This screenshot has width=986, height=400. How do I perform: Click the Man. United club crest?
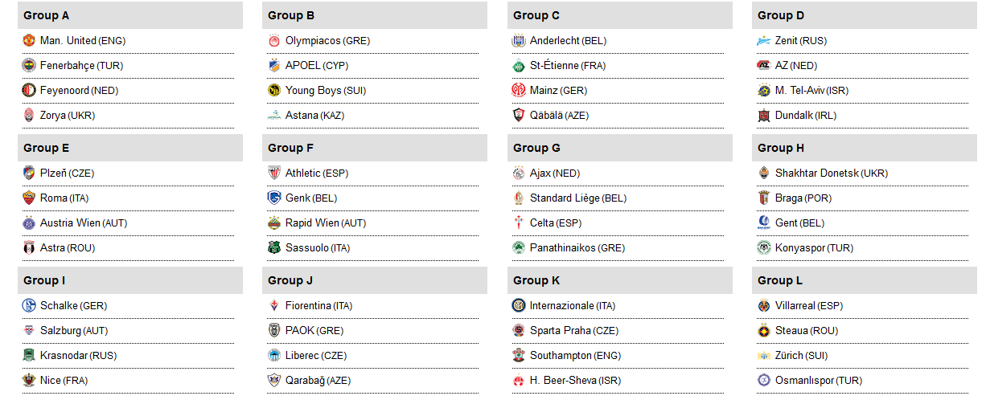[x=29, y=41]
